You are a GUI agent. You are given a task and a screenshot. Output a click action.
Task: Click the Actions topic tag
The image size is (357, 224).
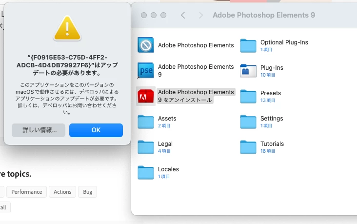coord(62,192)
